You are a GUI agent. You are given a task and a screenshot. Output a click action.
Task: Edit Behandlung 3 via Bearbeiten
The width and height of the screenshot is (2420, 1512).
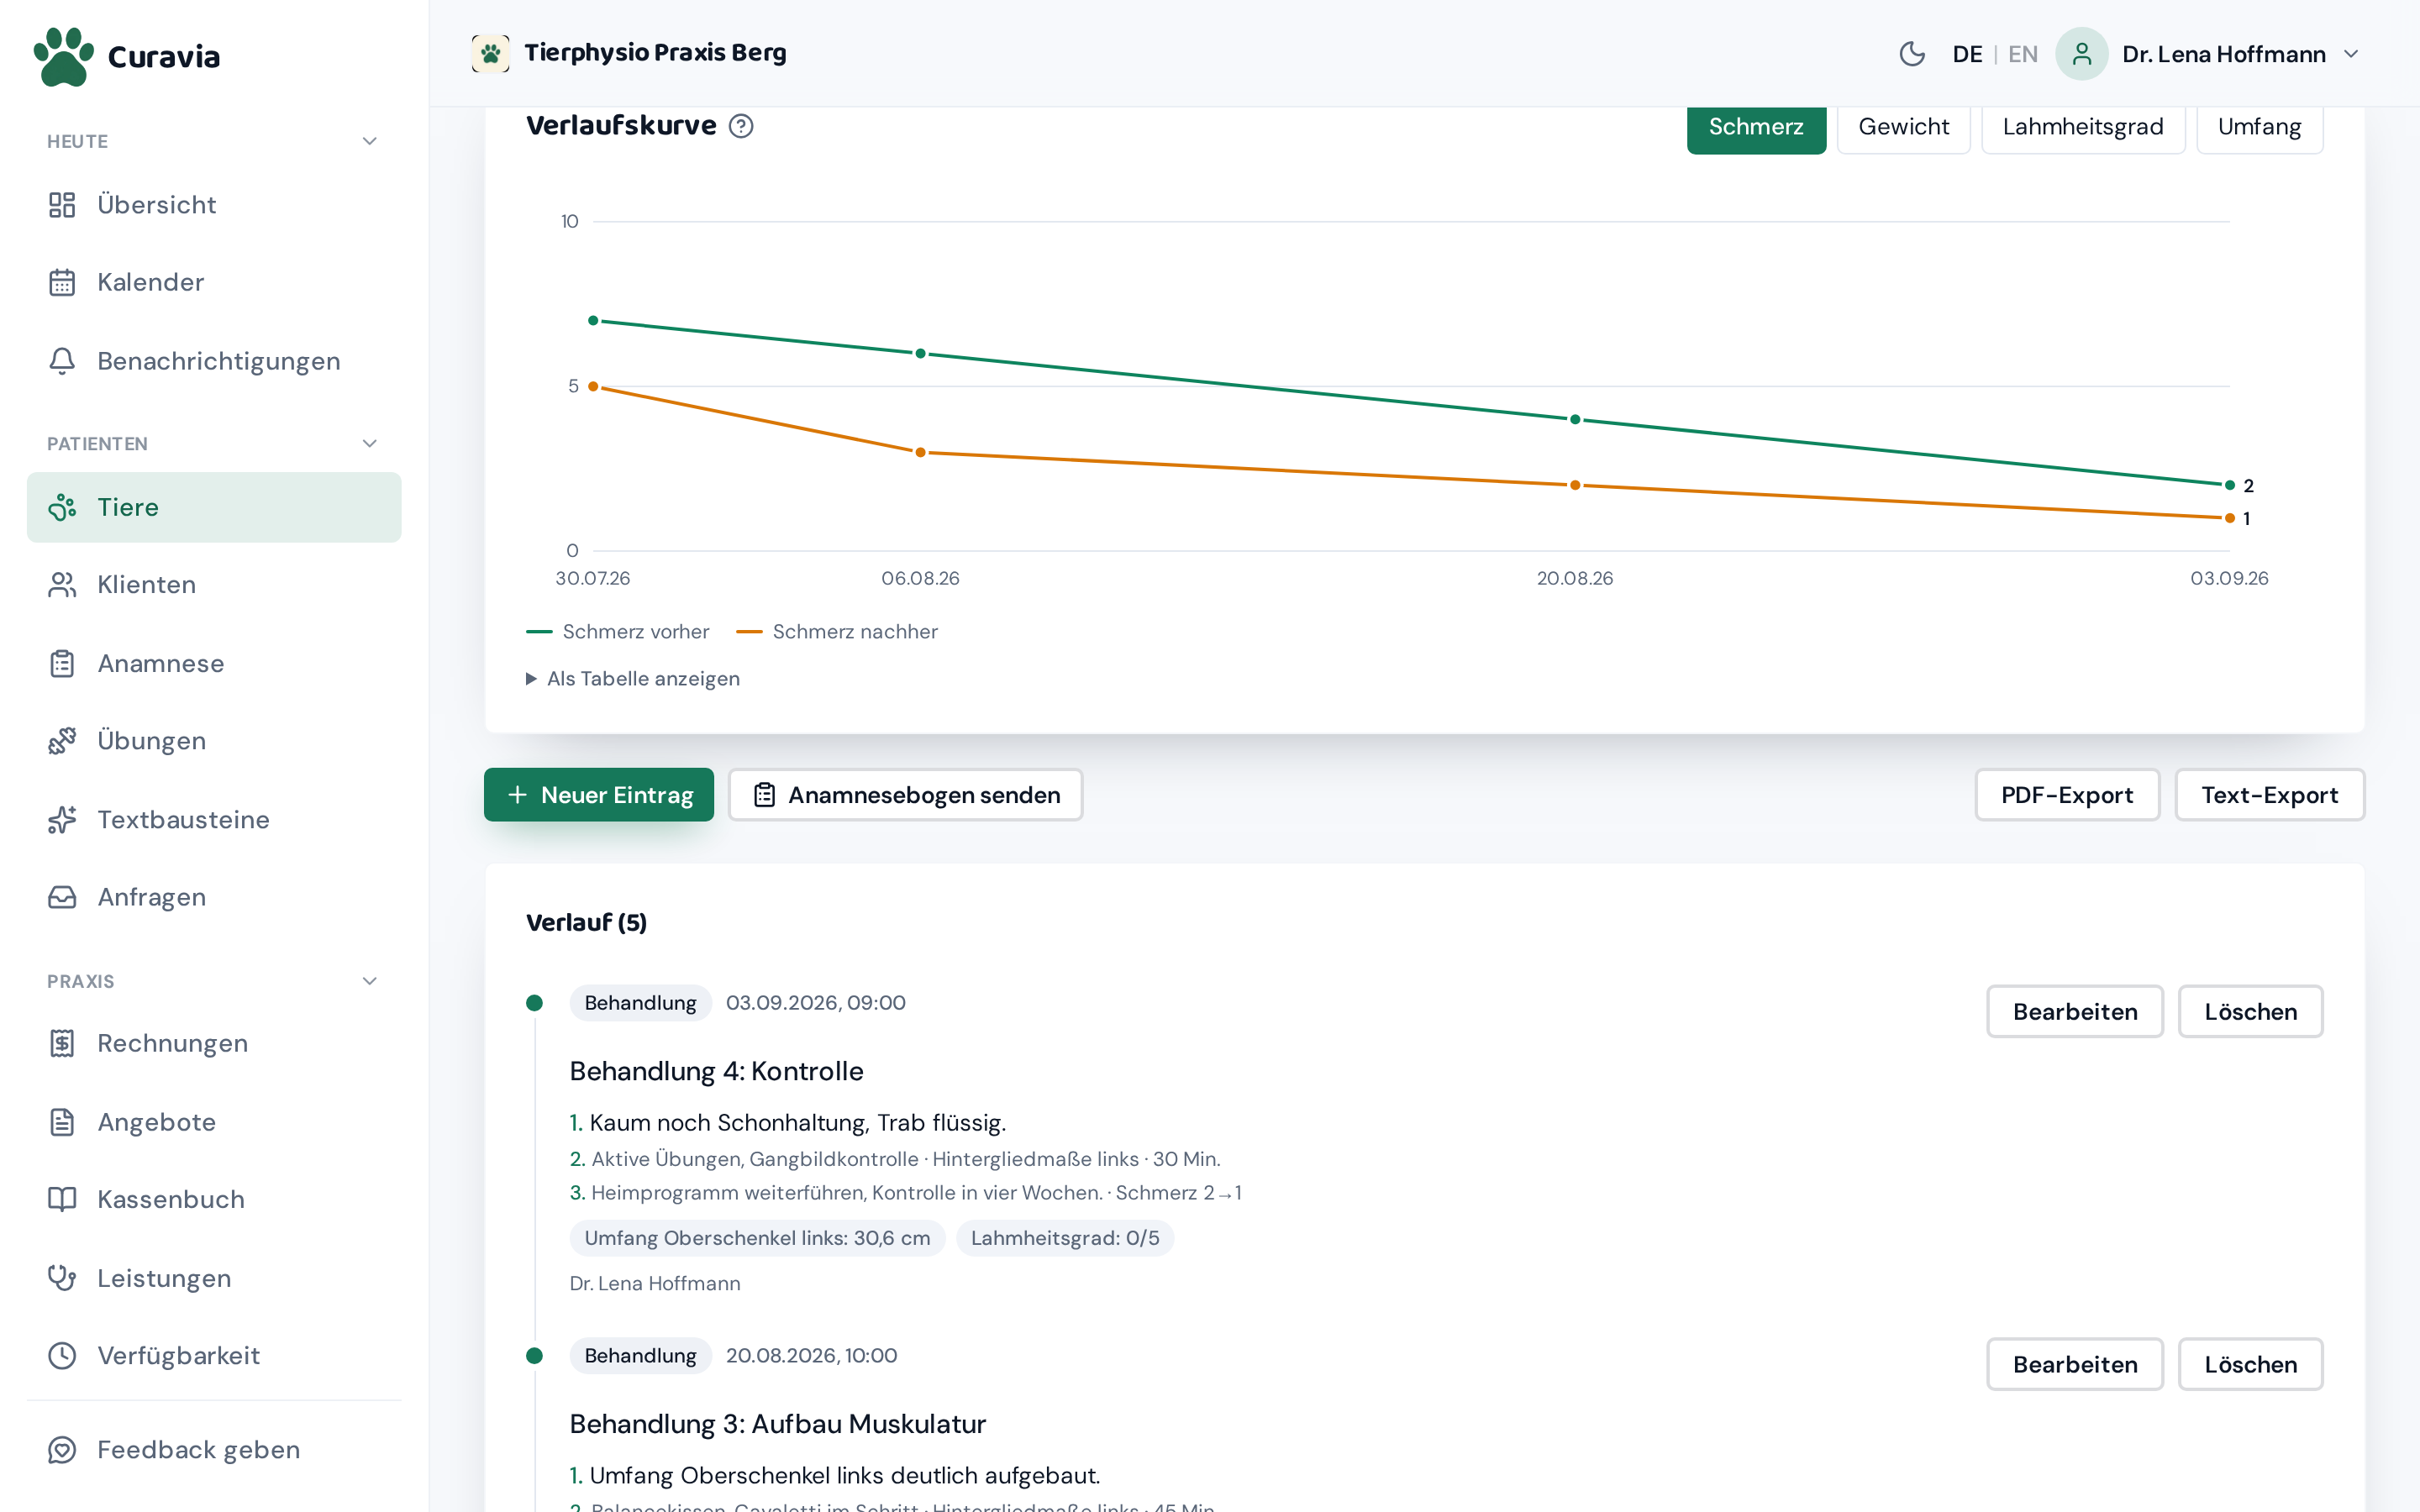pos(2074,1364)
